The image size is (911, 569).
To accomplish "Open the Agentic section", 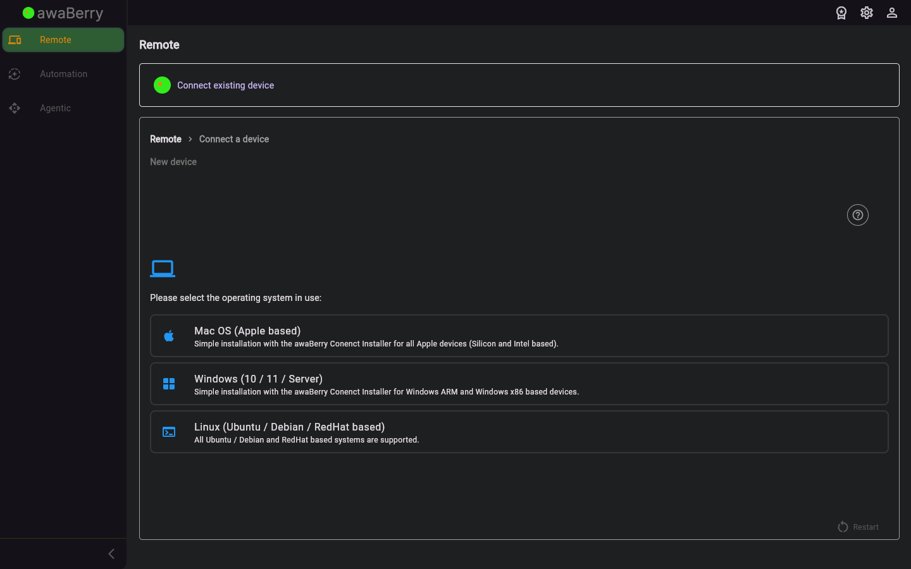I will click(63, 108).
